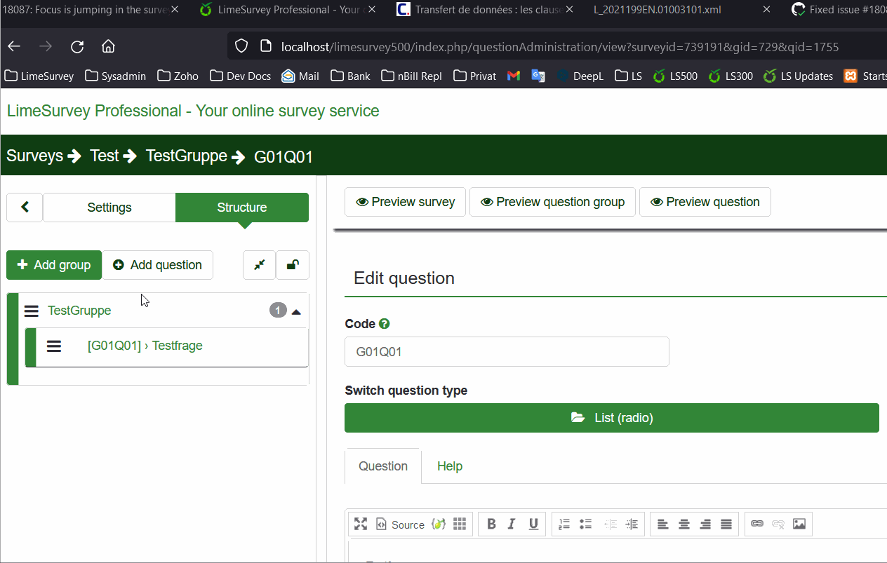Center align the editor text

[x=684, y=524]
